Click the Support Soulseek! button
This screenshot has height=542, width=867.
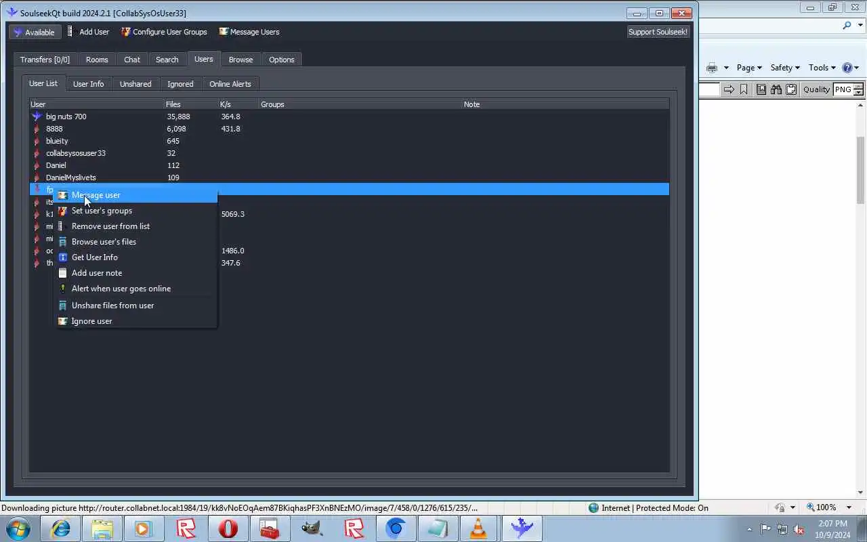pos(658,32)
